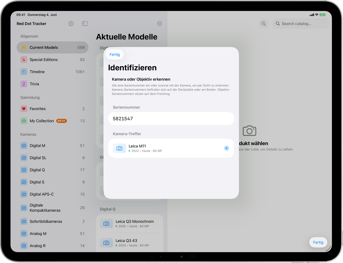The image size is (343, 263).
Task: Click the Timeline count 1061
Action: [x=80, y=72]
